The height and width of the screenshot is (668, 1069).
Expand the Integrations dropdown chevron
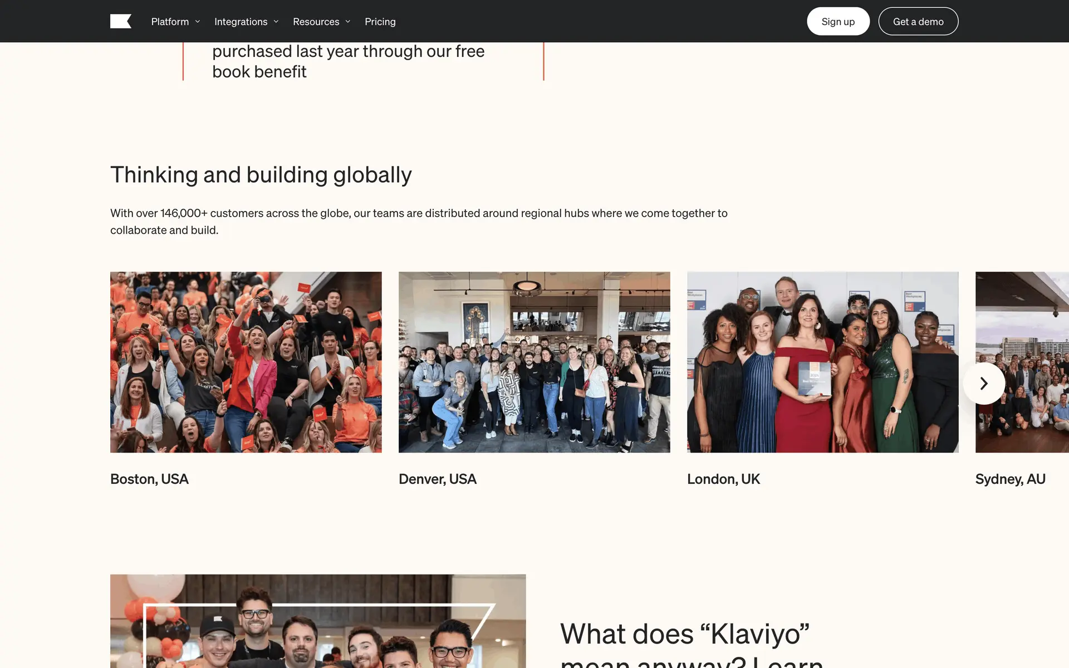click(x=276, y=22)
